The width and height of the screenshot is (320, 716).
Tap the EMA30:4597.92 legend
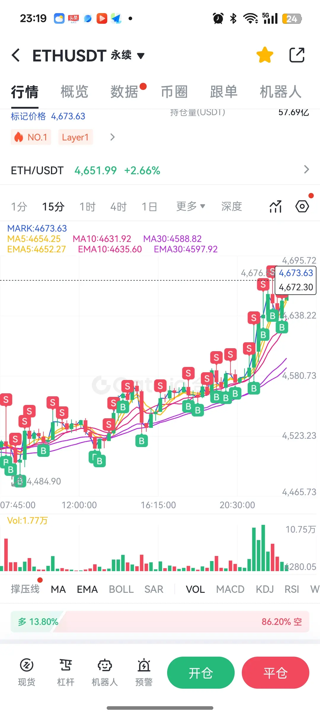point(186,249)
